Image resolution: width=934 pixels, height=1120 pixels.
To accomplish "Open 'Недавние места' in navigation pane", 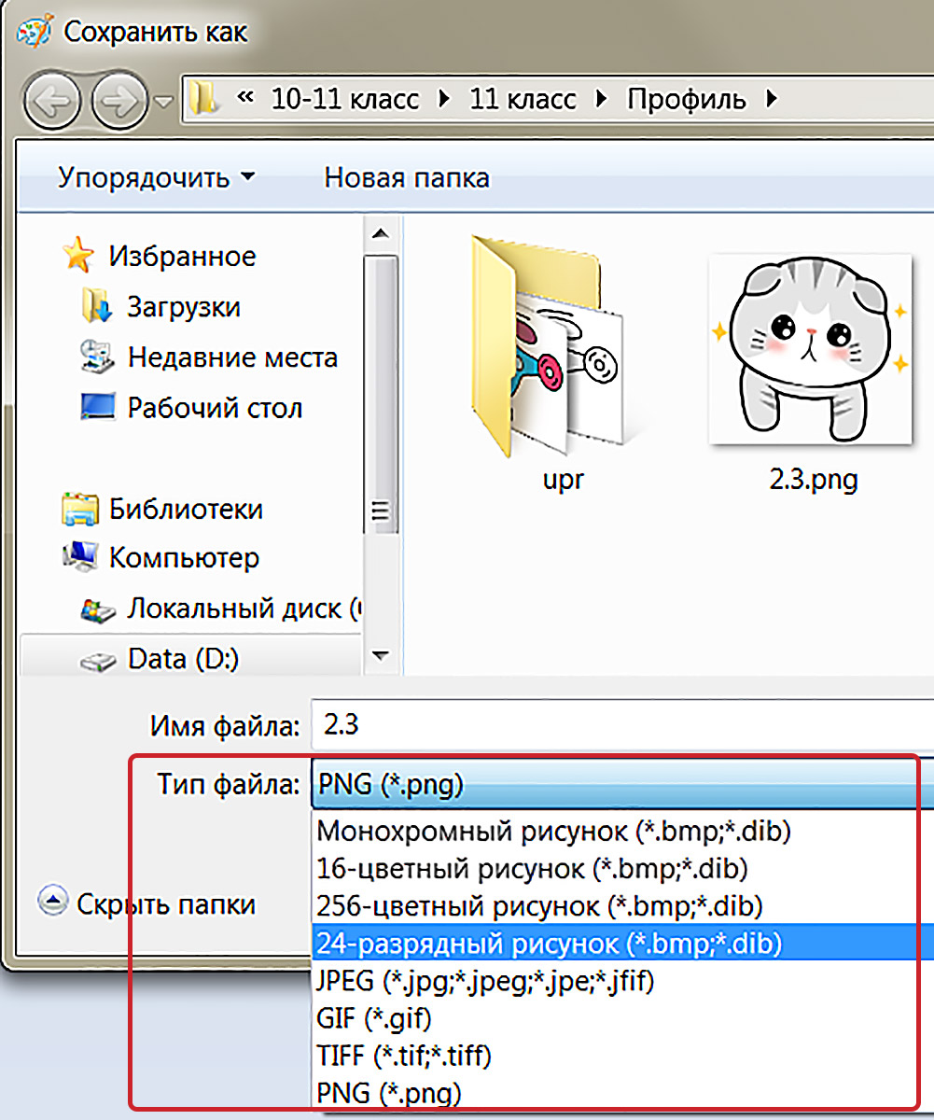I will [232, 357].
